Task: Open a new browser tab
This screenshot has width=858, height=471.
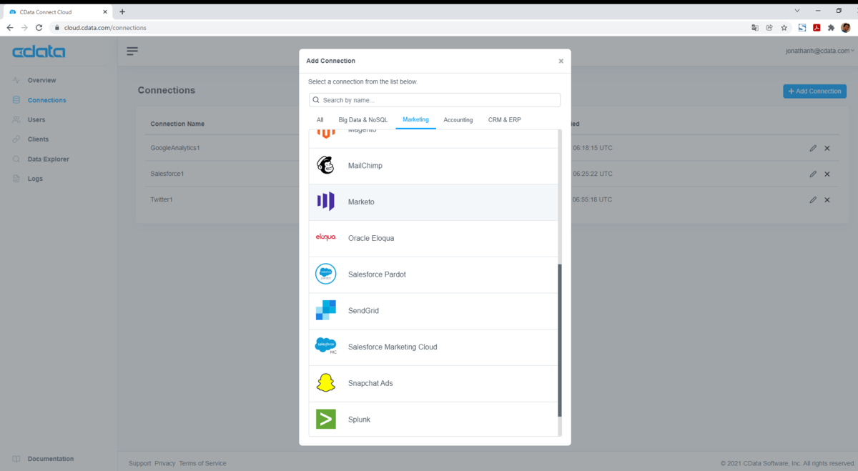Action: [x=122, y=11]
